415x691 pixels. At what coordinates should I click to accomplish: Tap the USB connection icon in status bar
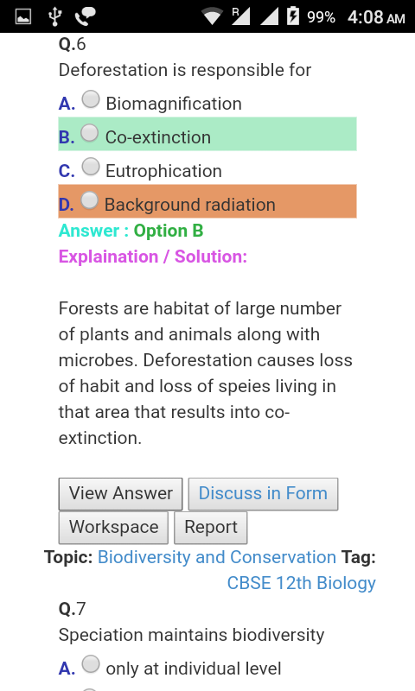point(54,16)
